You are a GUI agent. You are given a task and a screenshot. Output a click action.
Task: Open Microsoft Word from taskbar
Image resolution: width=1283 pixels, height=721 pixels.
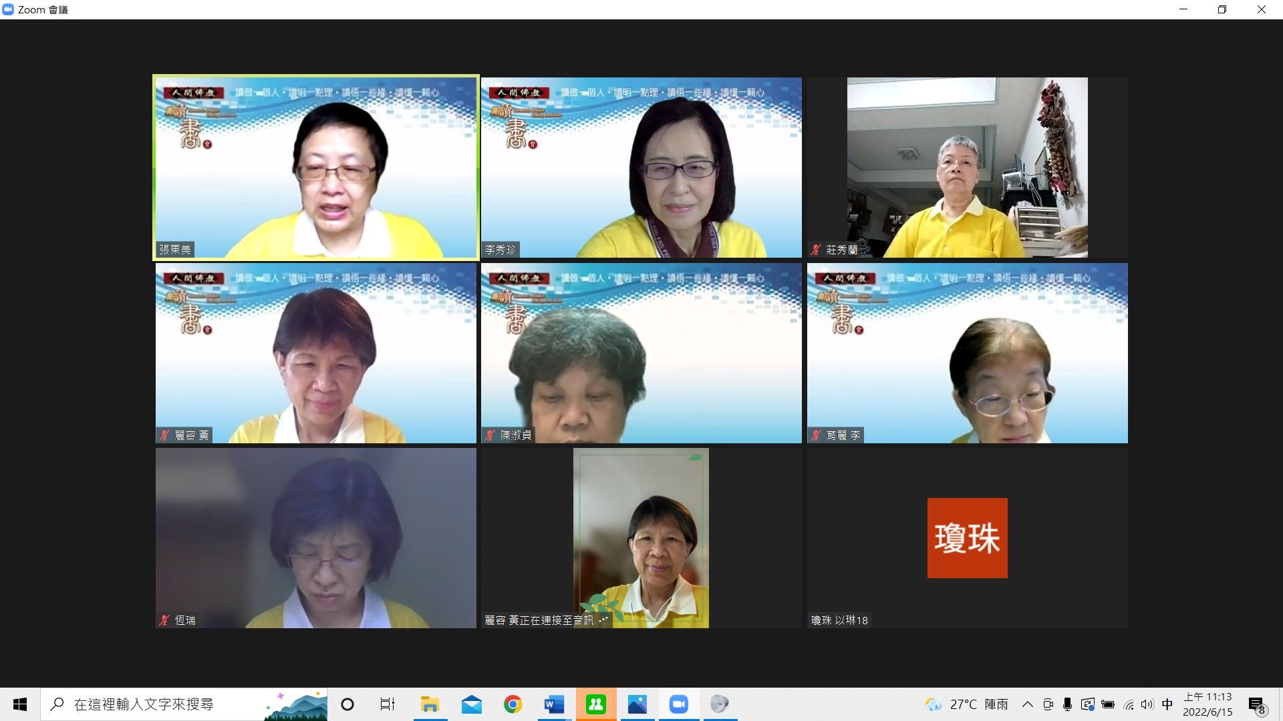[554, 704]
